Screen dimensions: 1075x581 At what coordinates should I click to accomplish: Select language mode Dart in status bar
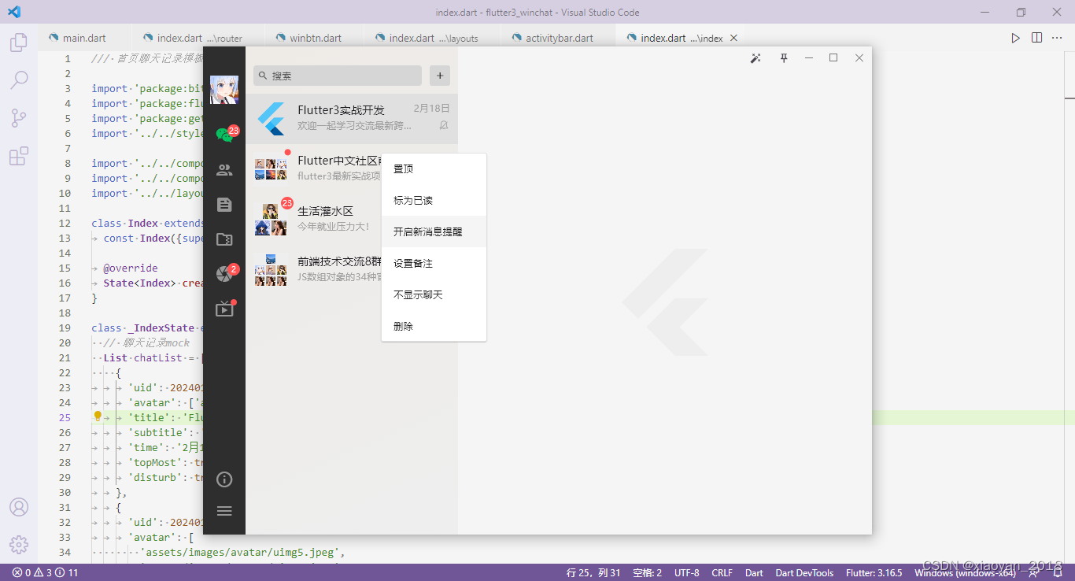pyautogui.click(x=754, y=572)
